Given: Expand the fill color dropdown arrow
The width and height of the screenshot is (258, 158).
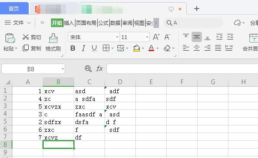Looking at the screenshot, I should 143,48.
